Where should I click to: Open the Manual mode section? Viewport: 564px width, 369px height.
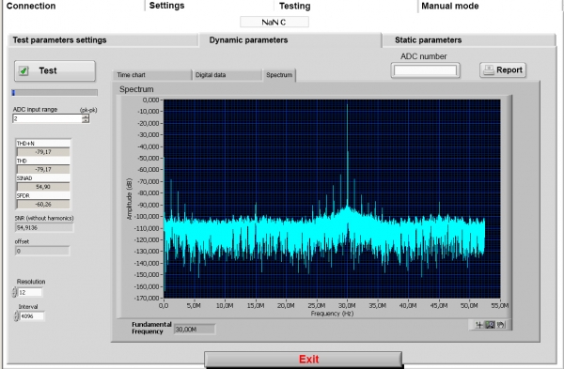450,6
